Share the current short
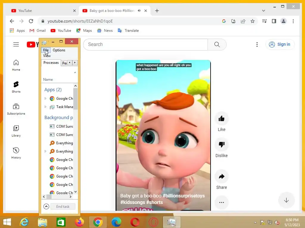This screenshot has height=228, width=305. (221, 176)
